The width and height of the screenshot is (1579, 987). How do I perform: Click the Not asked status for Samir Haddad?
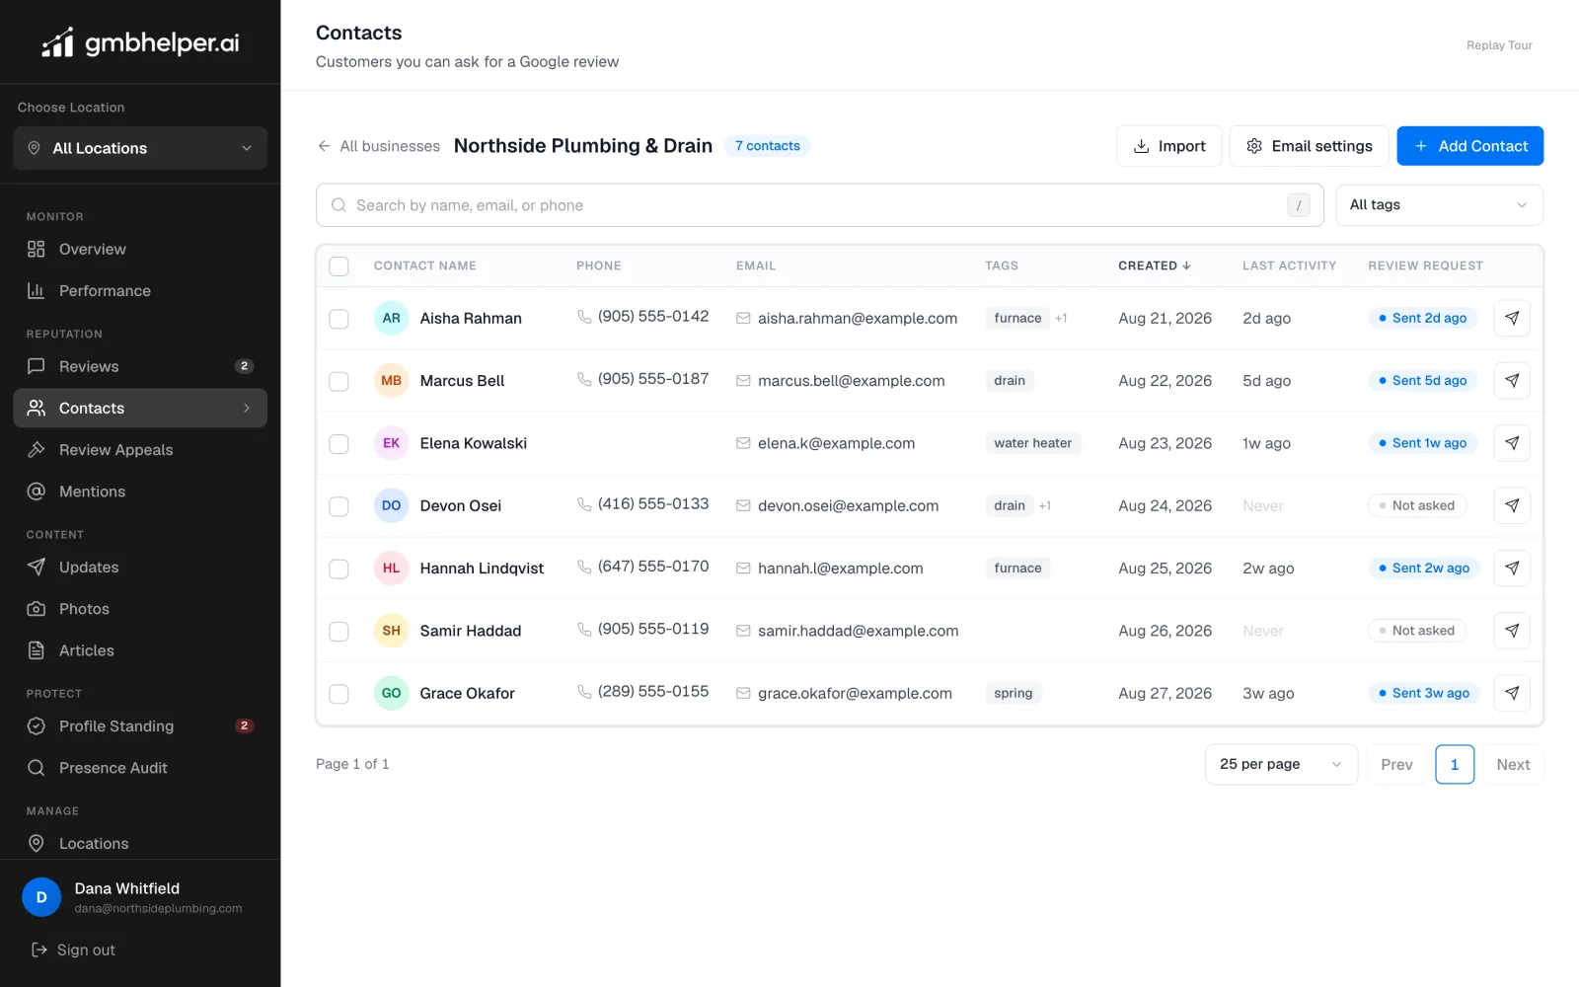point(1417,631)
